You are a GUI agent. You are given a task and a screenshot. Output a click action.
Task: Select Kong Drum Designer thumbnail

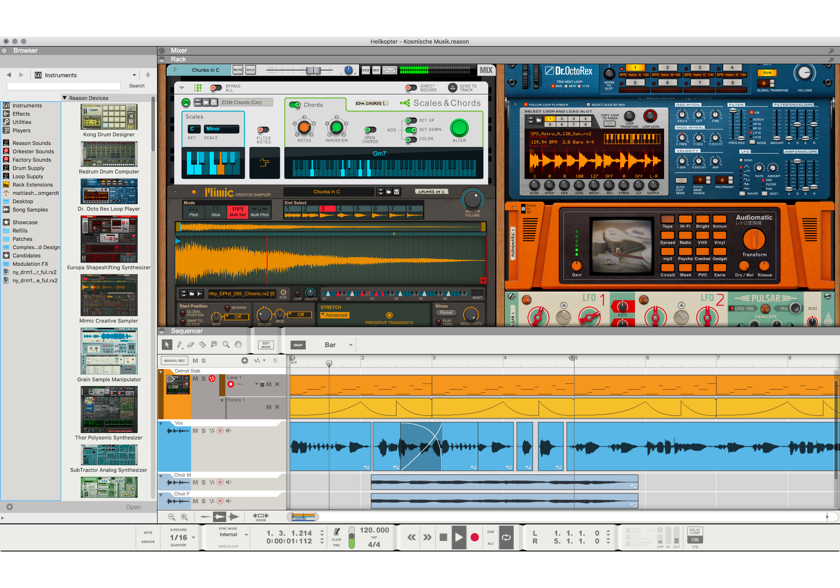coord(109,117)
